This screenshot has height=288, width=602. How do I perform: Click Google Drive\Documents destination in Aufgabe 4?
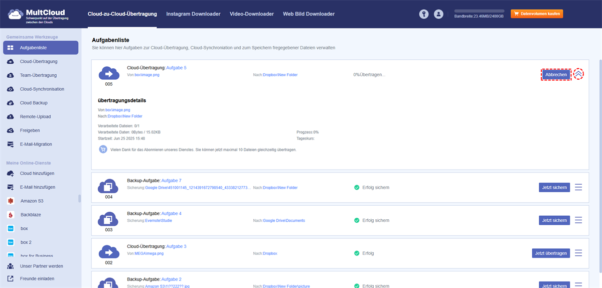click(x=284, y=220)
